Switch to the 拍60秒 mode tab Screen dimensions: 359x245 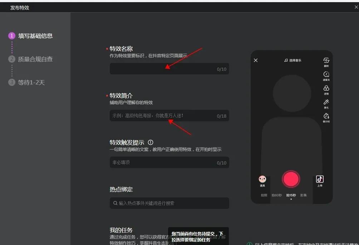click(276, 195)
